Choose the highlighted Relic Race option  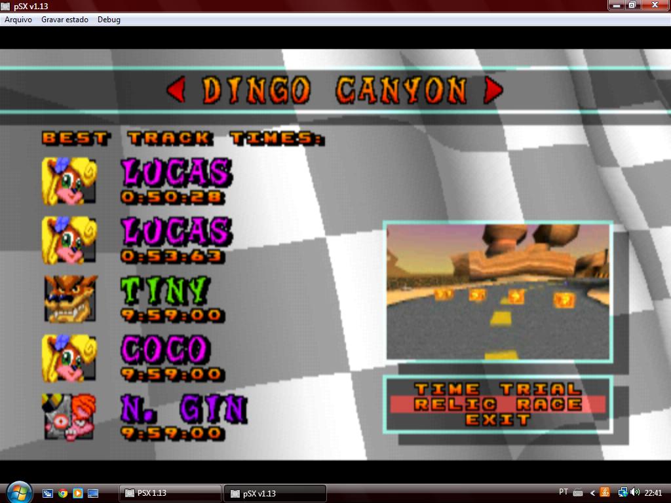pyautogui.click(x=497, y=404)
